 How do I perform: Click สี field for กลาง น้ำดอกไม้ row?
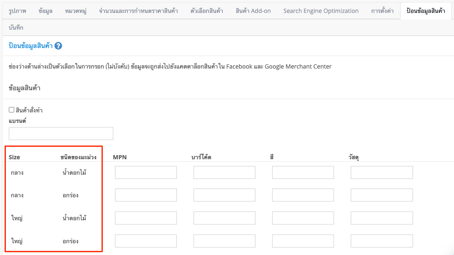(x=303, y=172)
